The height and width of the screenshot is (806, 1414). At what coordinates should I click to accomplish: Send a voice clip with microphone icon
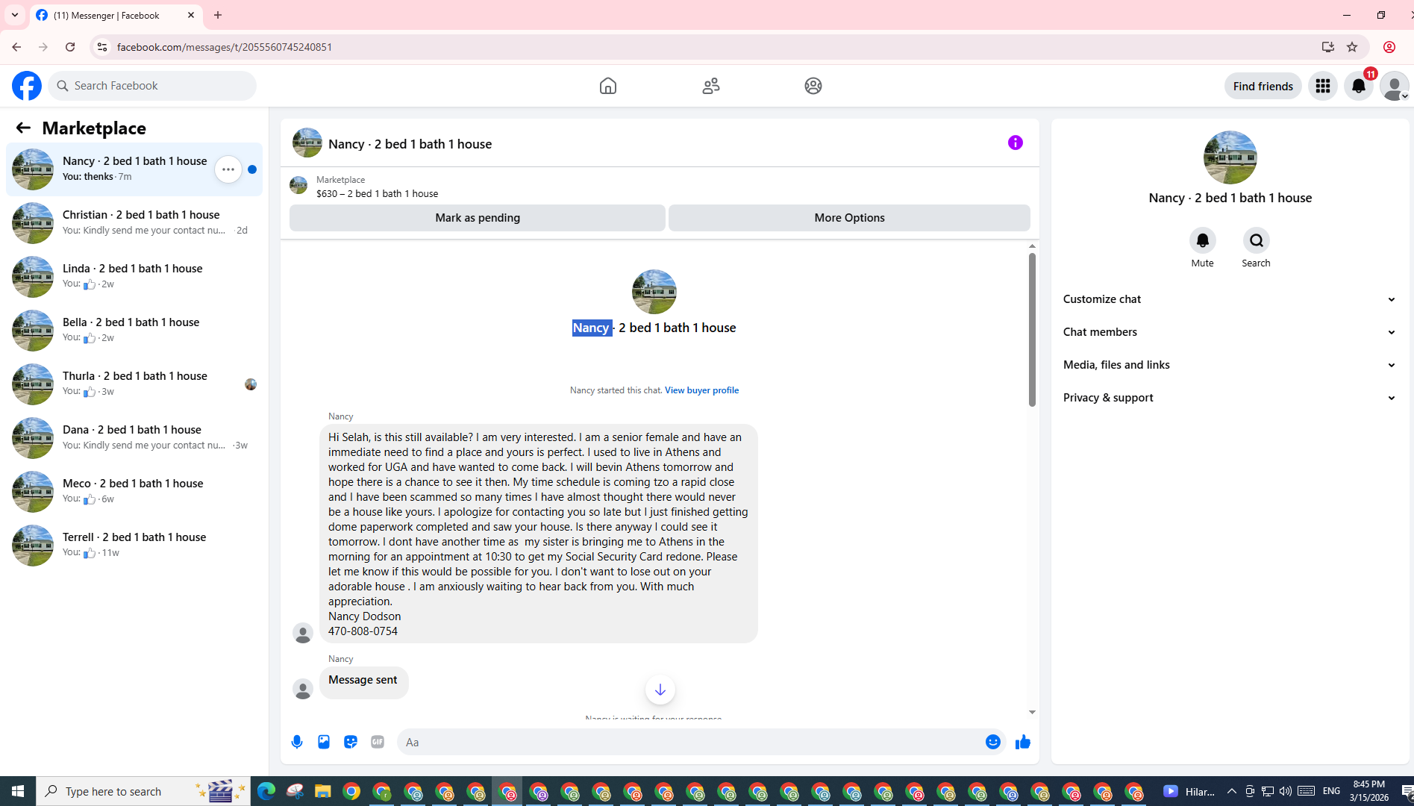[297, 742]
